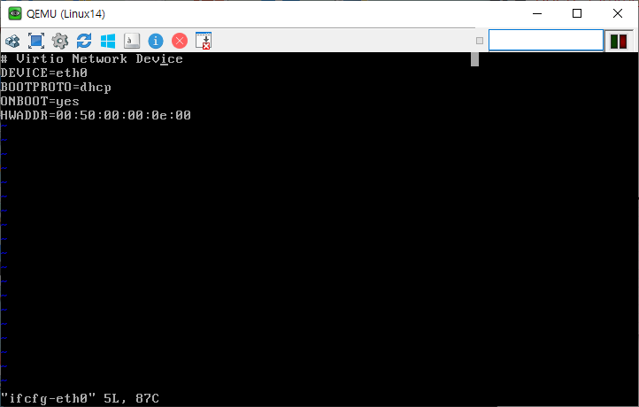Image resolution: width=639 pixels, height=407 pixels.
Task: Toggle fullscreen mode icon
Action: tap(36, 41)
